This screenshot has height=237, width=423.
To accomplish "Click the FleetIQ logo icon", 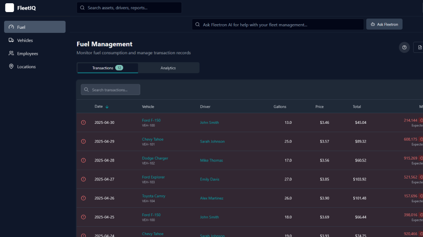I will coord(9,7).
